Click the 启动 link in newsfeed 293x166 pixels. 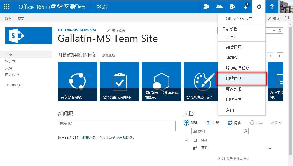[122, 138]
